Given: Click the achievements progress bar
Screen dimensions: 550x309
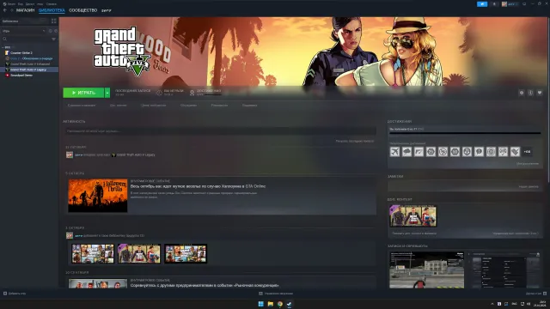Looking at the screenshot, I should [465, 133].
